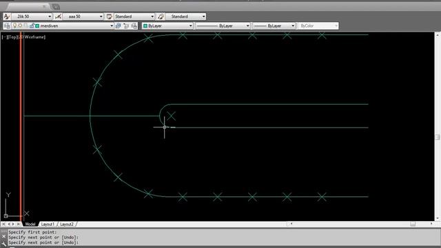Screen dimensions: 441x248
Task: Open the multileader style Standard dropdown
Action: pos(185,17)
